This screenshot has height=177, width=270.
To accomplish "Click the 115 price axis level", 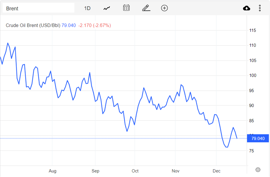I will pos(252,30).
